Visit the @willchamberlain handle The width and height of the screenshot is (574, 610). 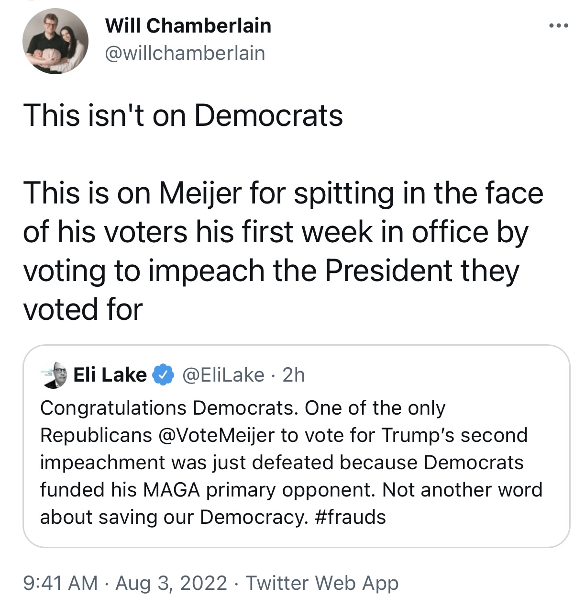click(x=185, y=53)
